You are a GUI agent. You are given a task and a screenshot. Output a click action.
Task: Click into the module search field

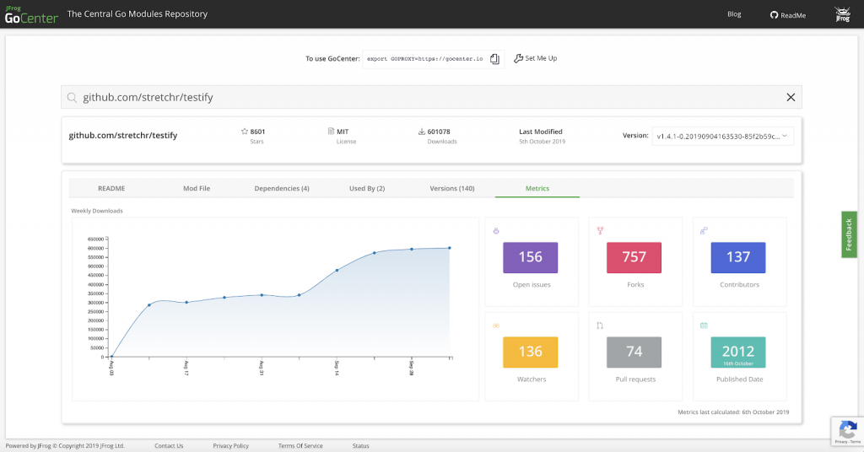(x=422, y=97)
